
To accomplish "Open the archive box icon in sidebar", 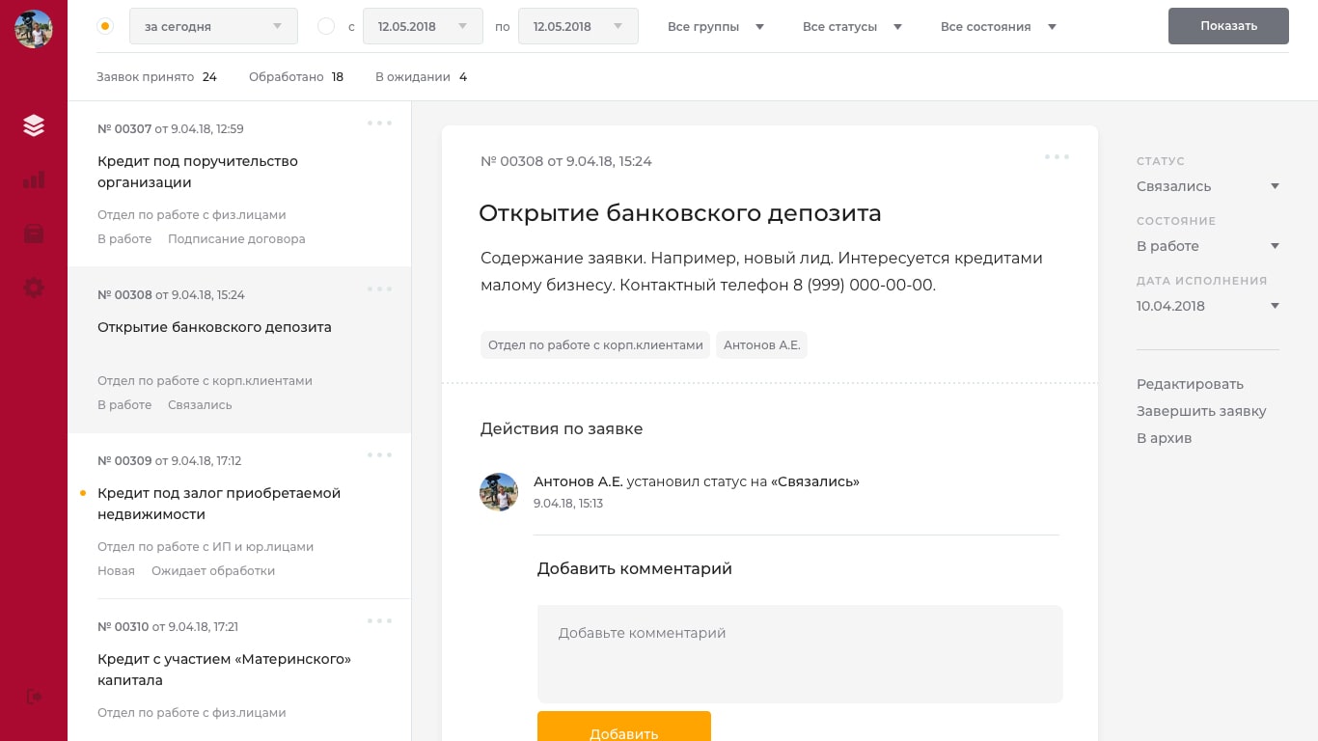I will 34,233.
